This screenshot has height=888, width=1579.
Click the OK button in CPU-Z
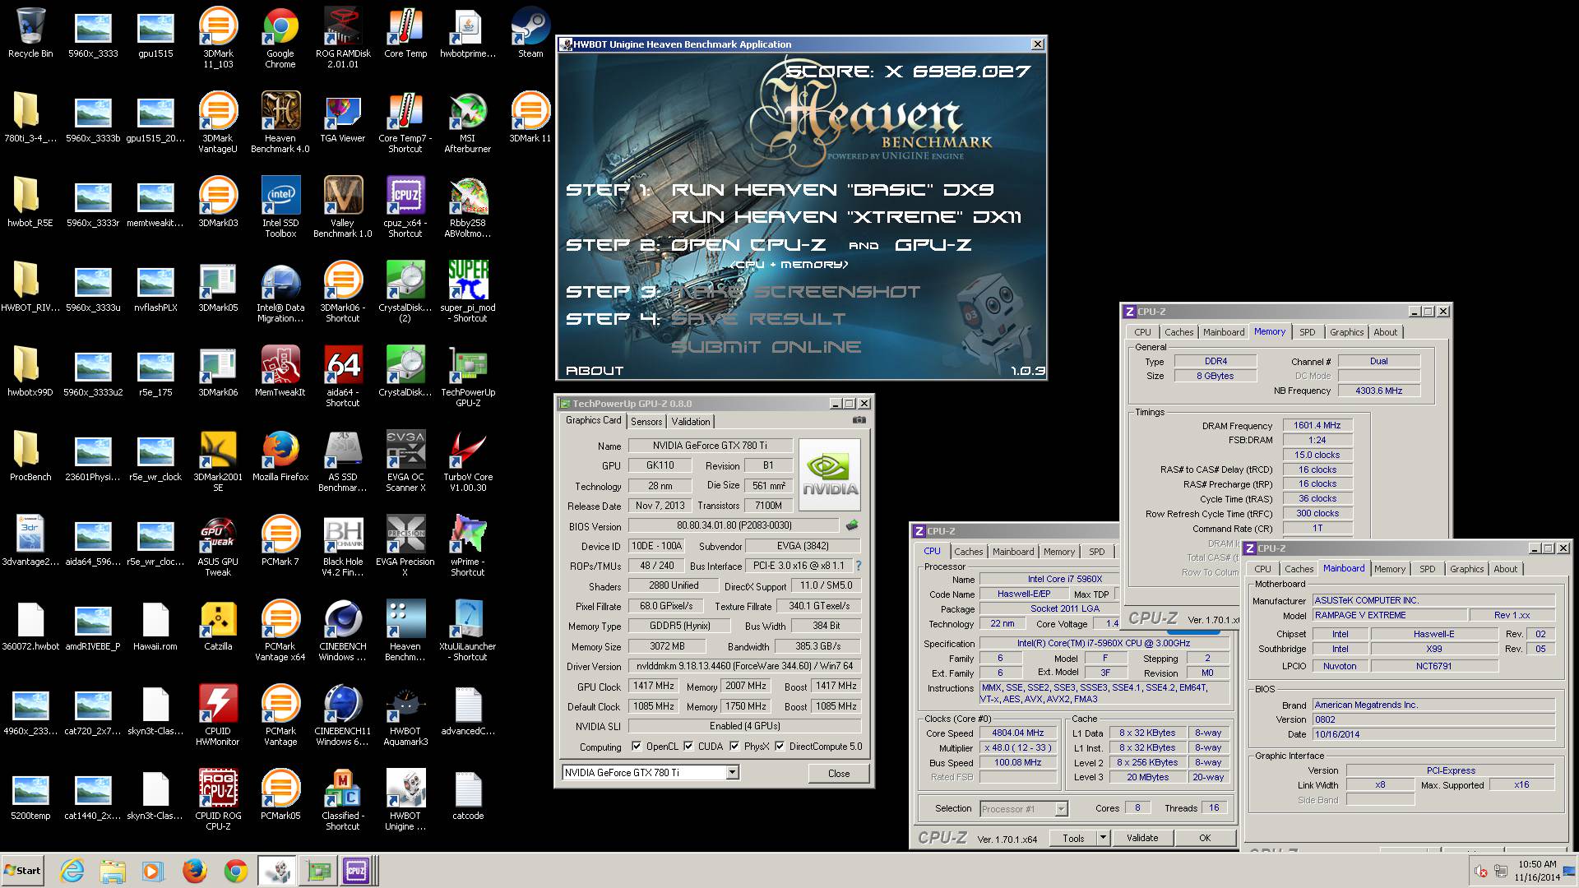point(1205,838)
